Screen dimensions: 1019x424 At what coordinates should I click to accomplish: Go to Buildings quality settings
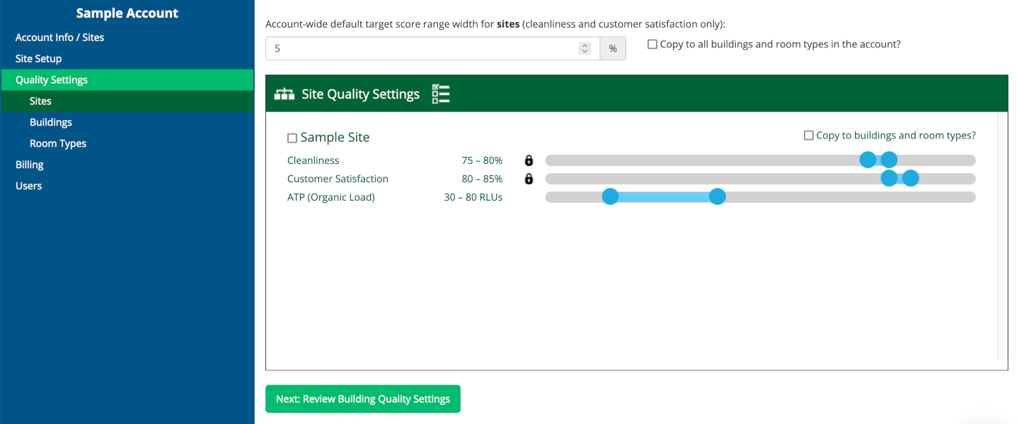51,122
